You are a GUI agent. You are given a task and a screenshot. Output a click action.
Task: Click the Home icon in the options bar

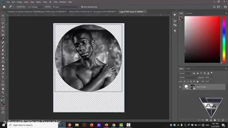(4, 7)
